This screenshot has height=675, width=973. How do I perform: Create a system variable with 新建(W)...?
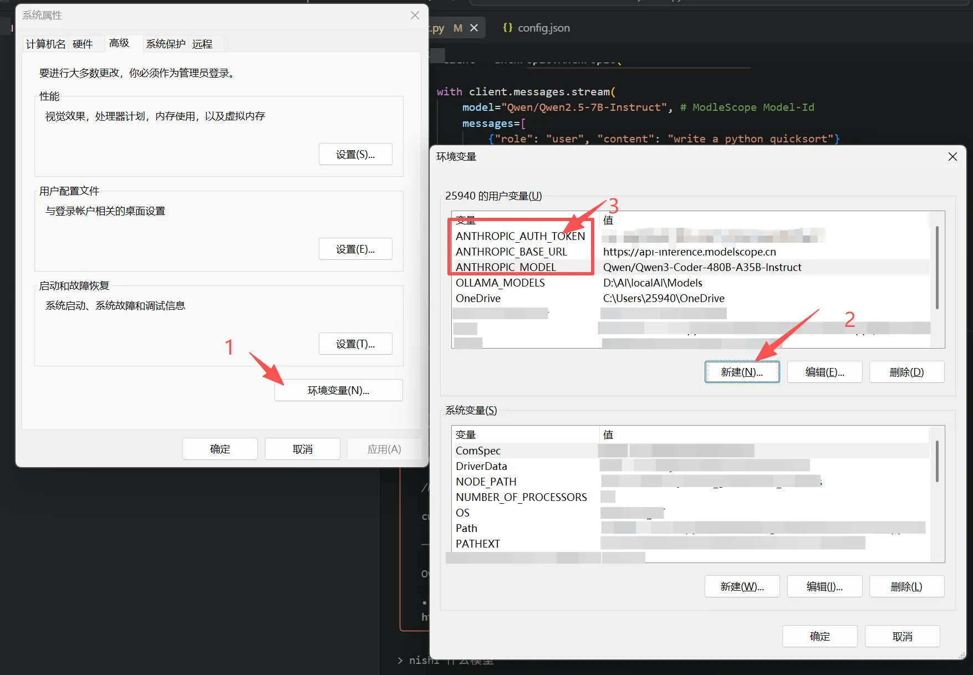click(742, 586)
